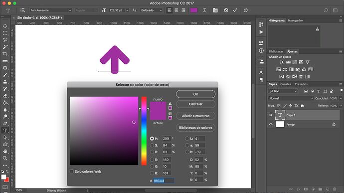
Task: Hide the Capa 1 layer
Action: tap(271, 115)
